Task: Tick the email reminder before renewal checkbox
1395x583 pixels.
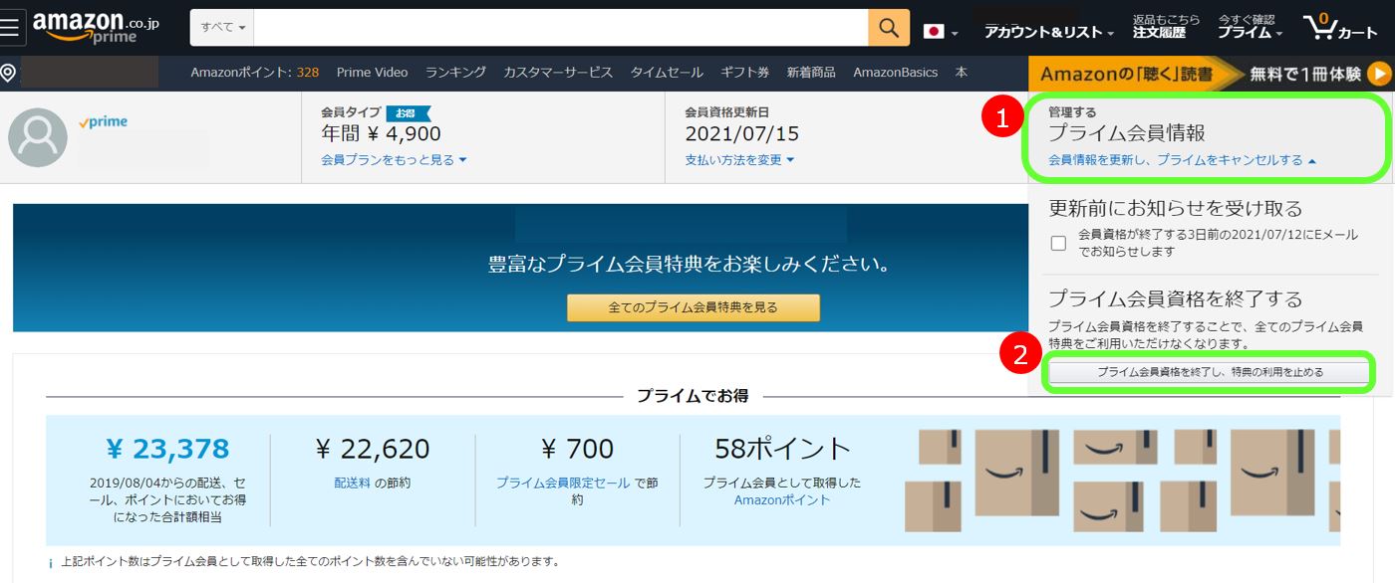Action: [x=1058, y=243]
